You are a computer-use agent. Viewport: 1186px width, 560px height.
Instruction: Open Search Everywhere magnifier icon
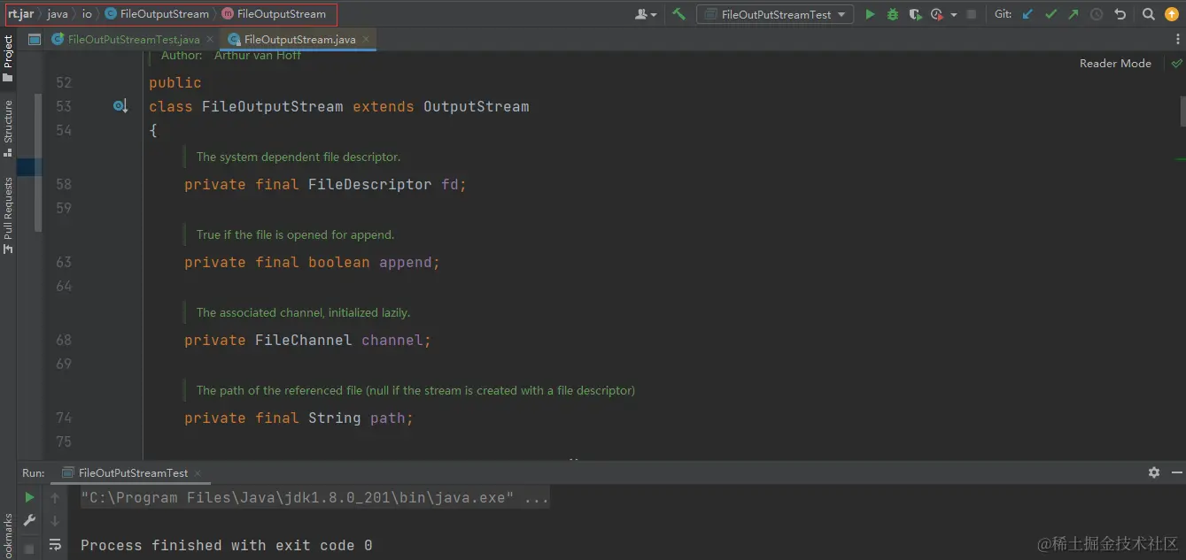point(1148,14)
